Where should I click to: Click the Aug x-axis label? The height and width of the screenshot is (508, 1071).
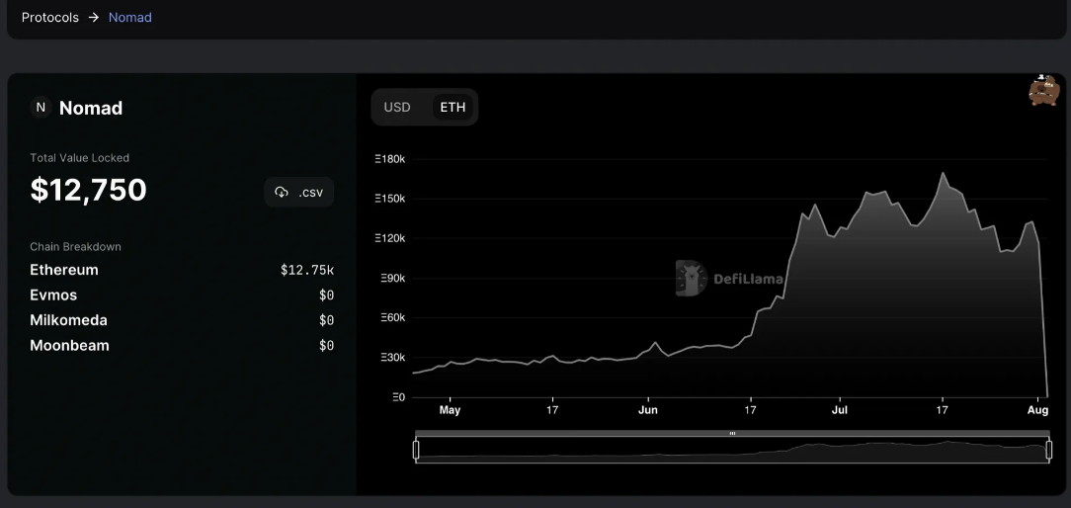click(1037, 410)
